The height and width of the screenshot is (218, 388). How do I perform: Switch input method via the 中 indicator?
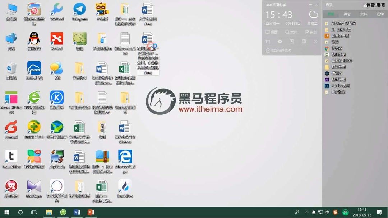click(328, 212)
